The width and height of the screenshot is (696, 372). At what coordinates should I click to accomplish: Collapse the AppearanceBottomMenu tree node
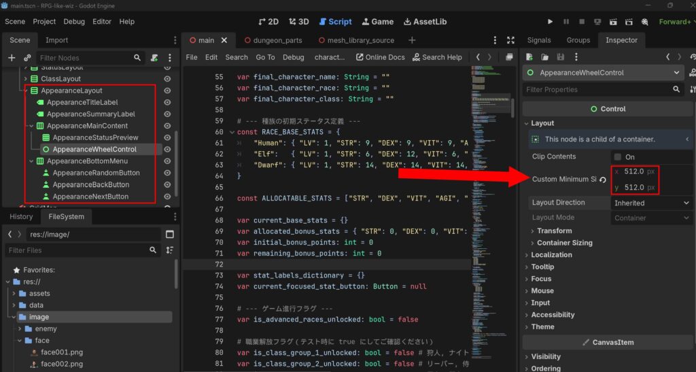[x=31, y=161]
